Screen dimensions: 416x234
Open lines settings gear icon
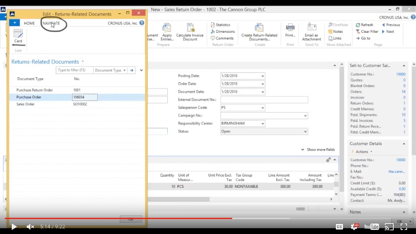click(x=328, y=160)
